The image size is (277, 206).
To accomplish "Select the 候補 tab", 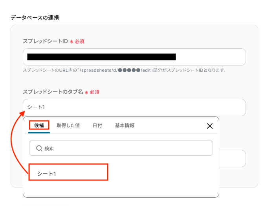I will tap(39, 126).
